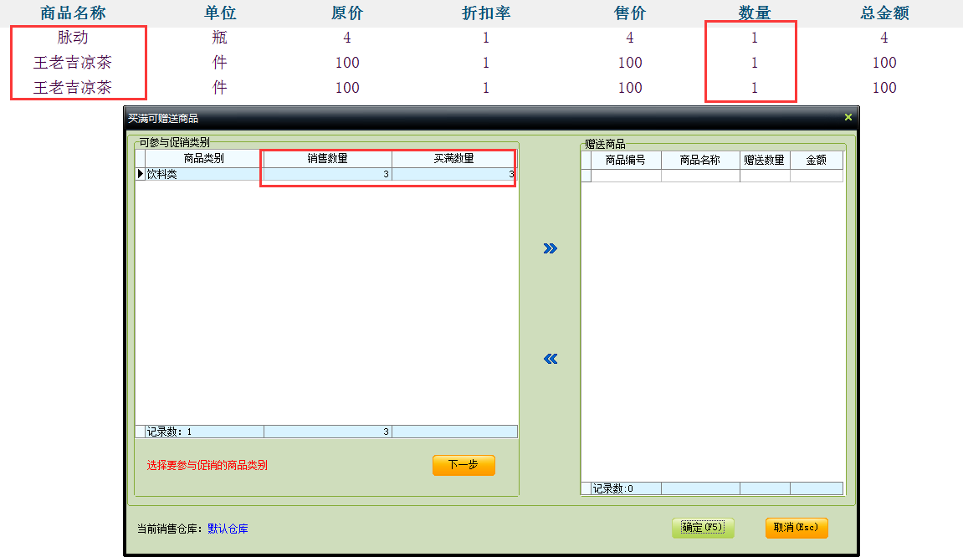Click the total amount 4 for 脉动
Image resolution: width=963 pixels, height=557 pixels.
coord(884,38)
